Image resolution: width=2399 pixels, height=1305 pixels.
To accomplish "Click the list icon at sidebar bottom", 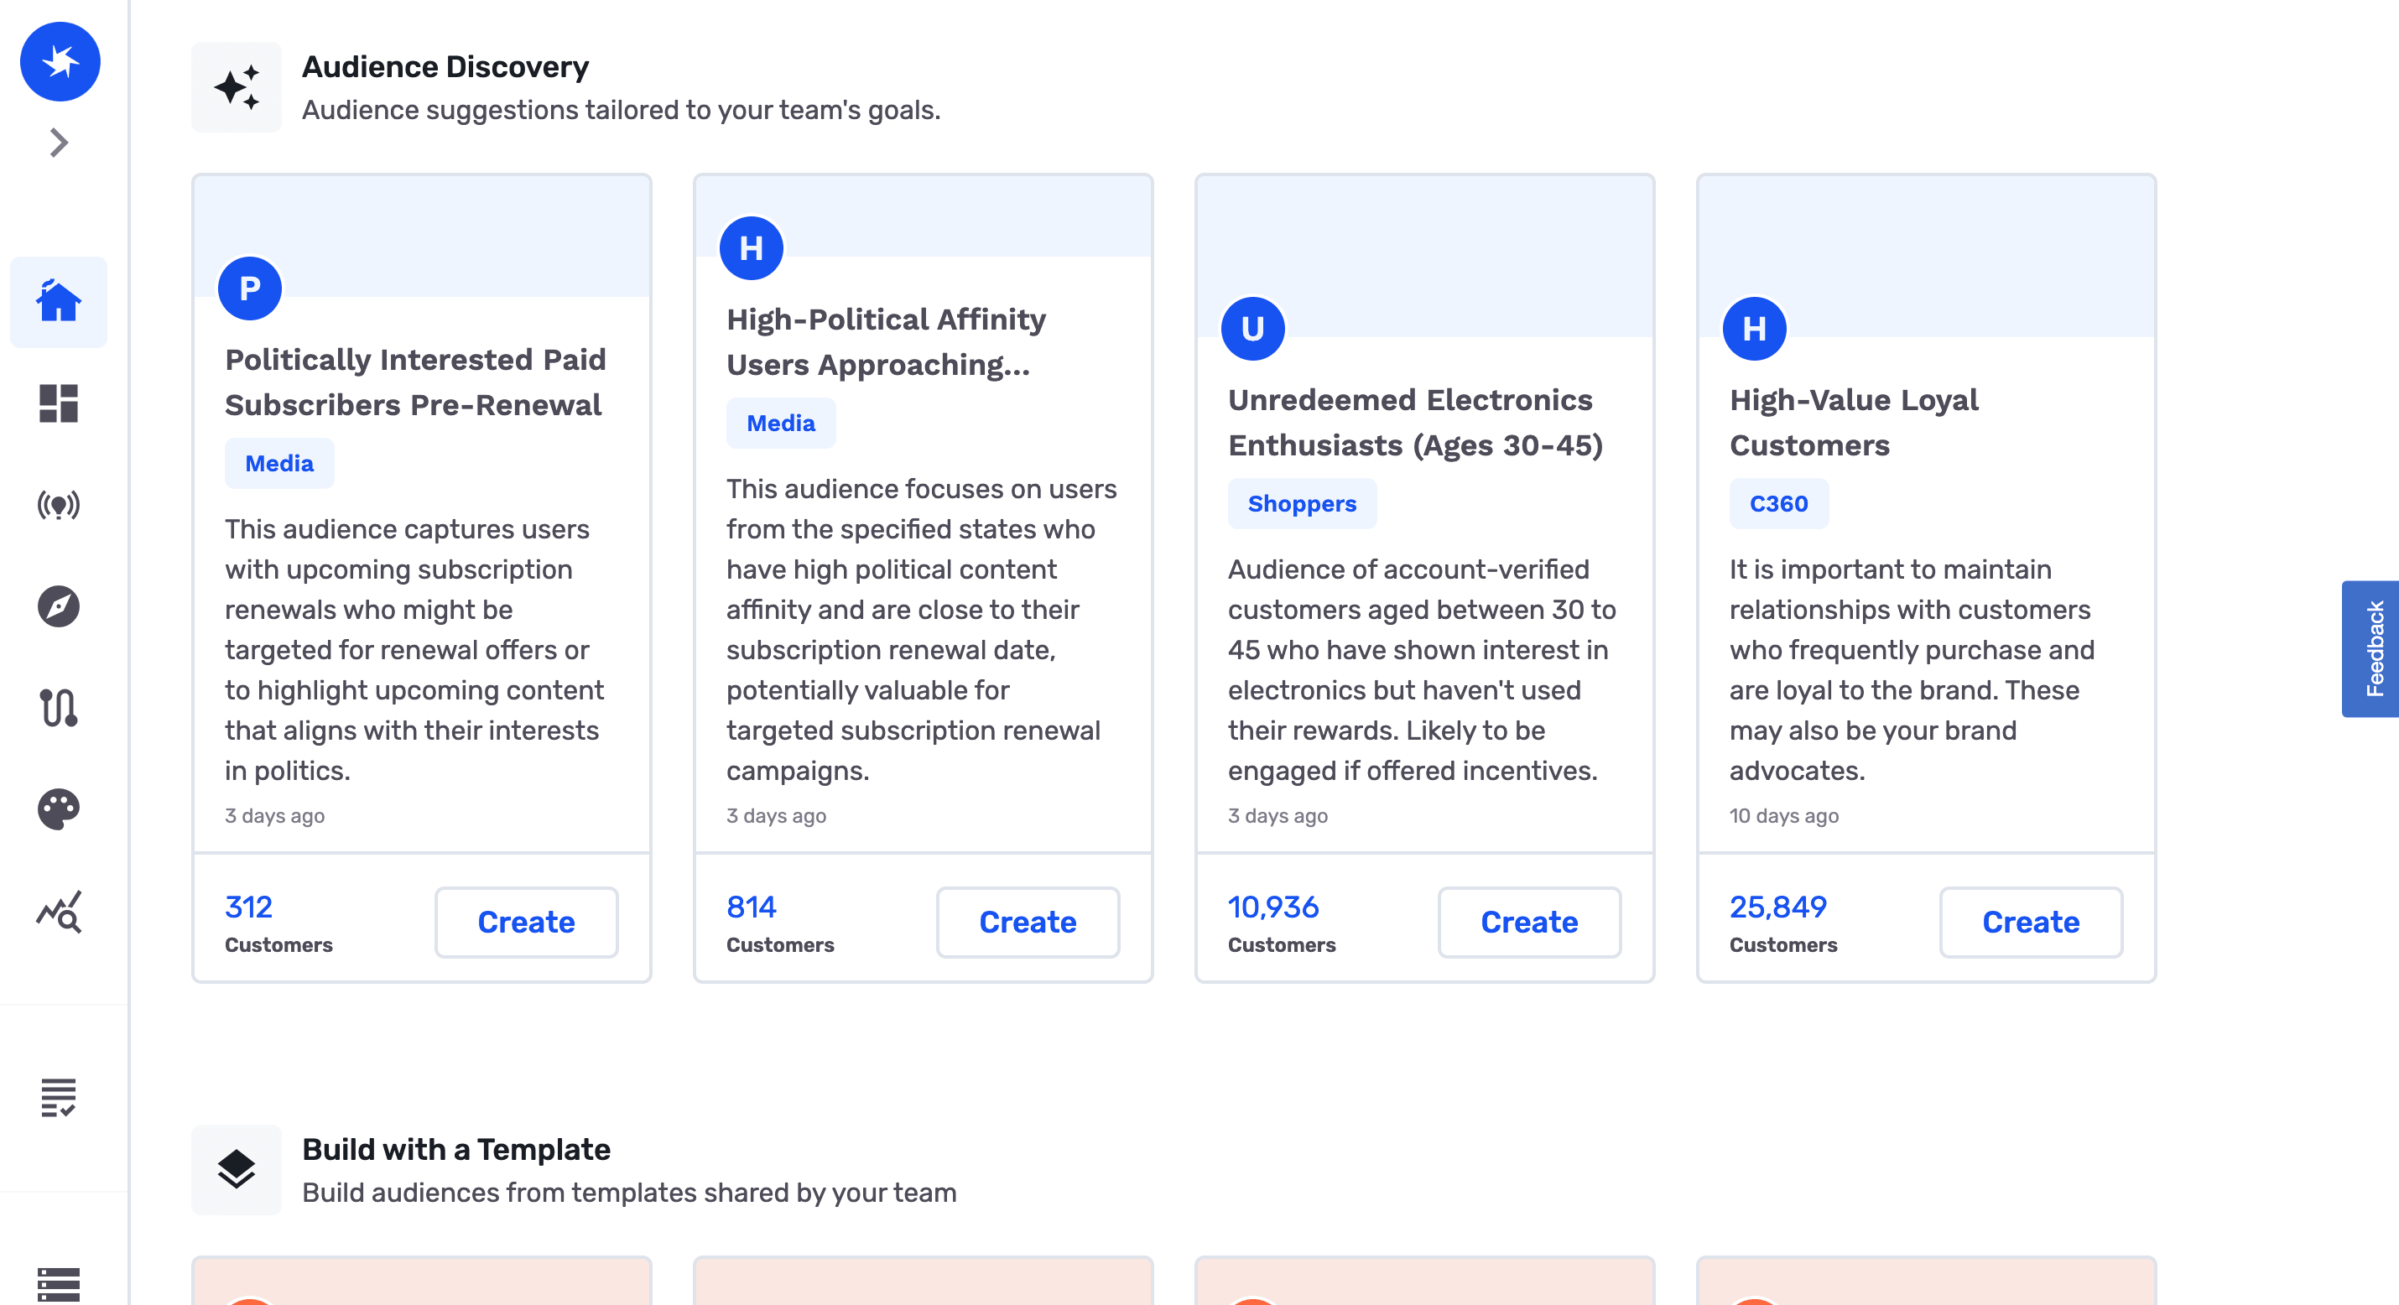I will (59, 1285).
